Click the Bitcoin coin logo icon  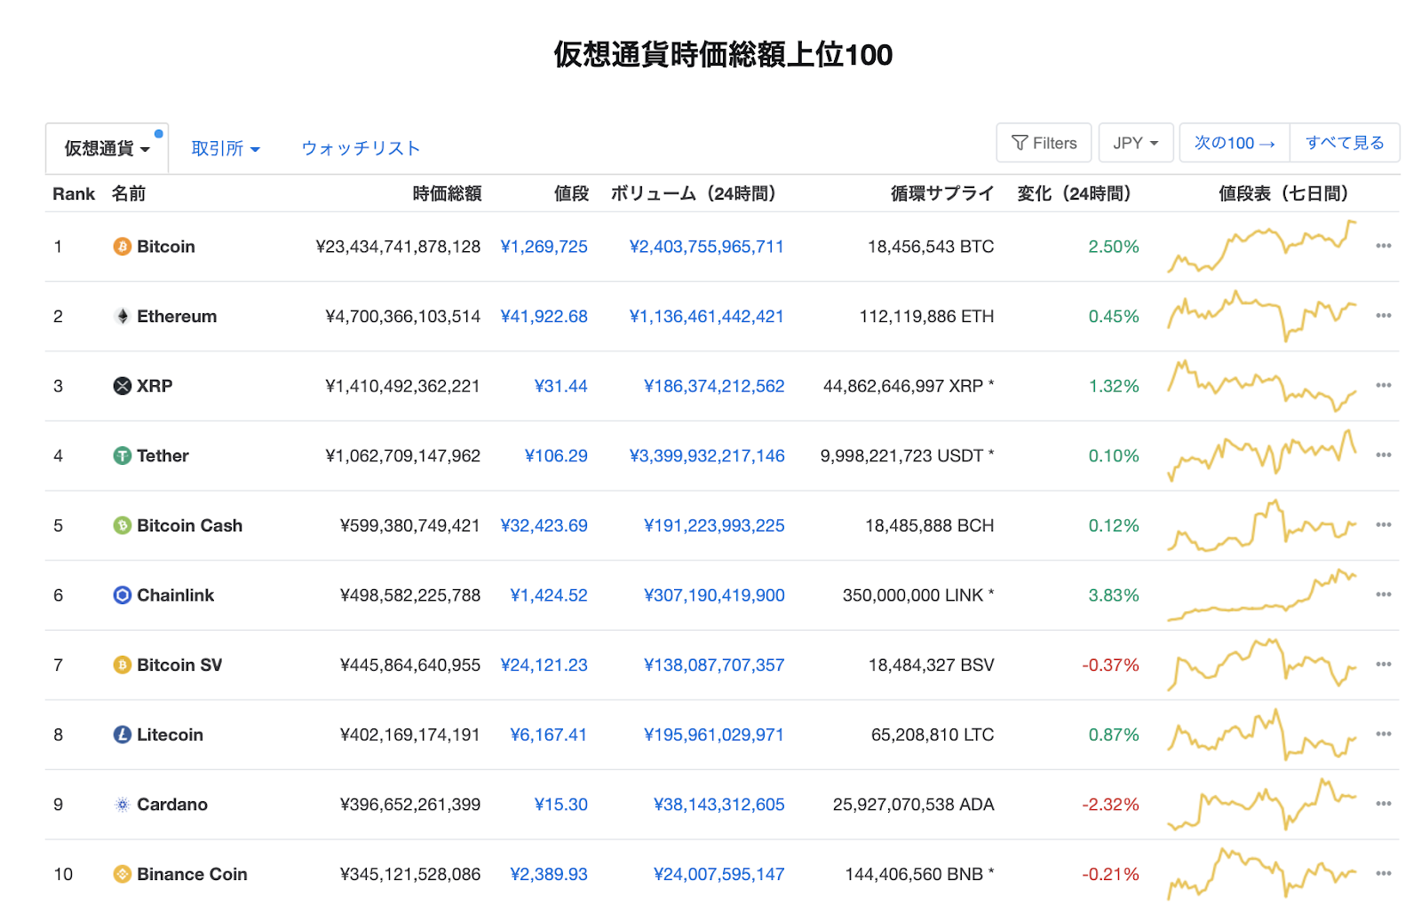point(123,247)
